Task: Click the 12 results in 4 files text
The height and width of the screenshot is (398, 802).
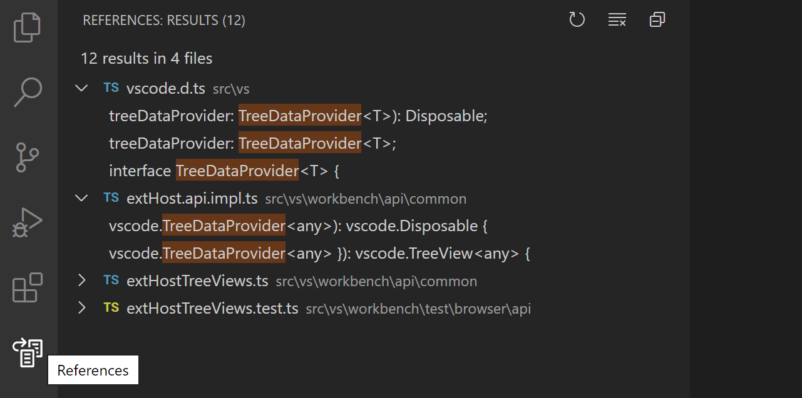Action: click(146, 58)
